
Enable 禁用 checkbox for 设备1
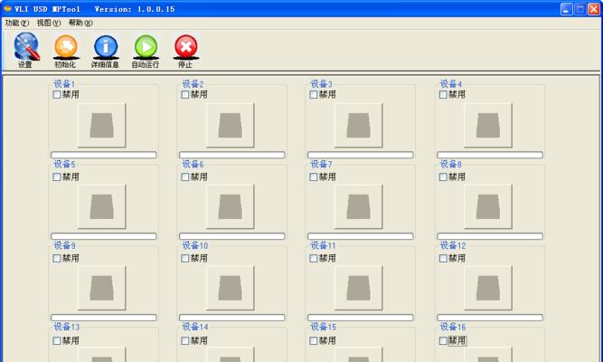[x=57, y=94]
